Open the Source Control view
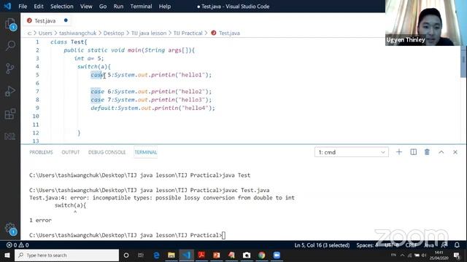 pyautogui.click(x=10, y=68)
